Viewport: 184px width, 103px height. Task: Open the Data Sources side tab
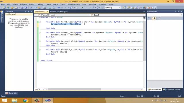coord(2,17)
